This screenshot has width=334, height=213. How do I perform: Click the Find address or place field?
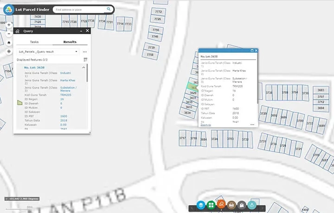tap(79, 9)
